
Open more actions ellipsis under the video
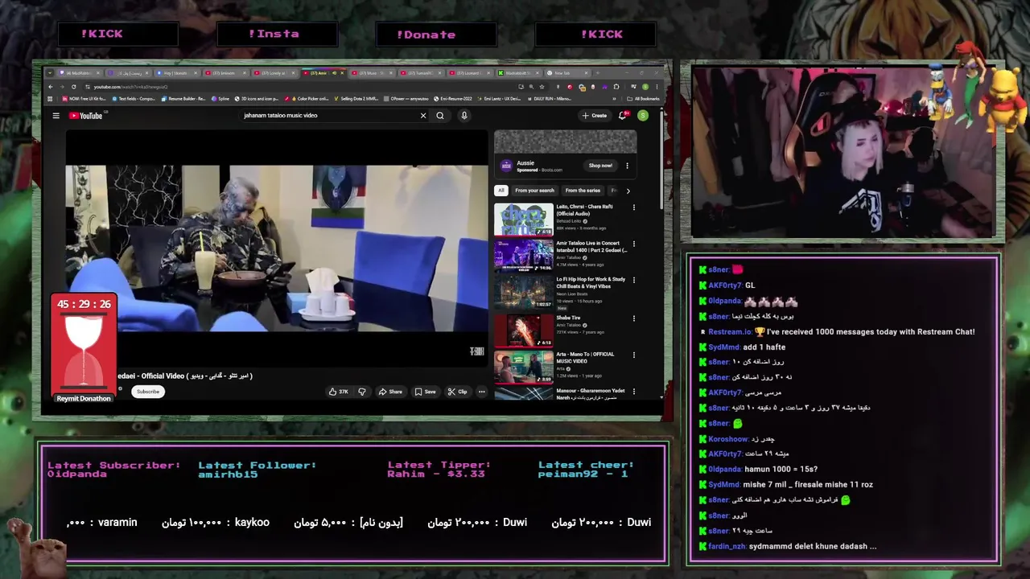tap(481, 392)
